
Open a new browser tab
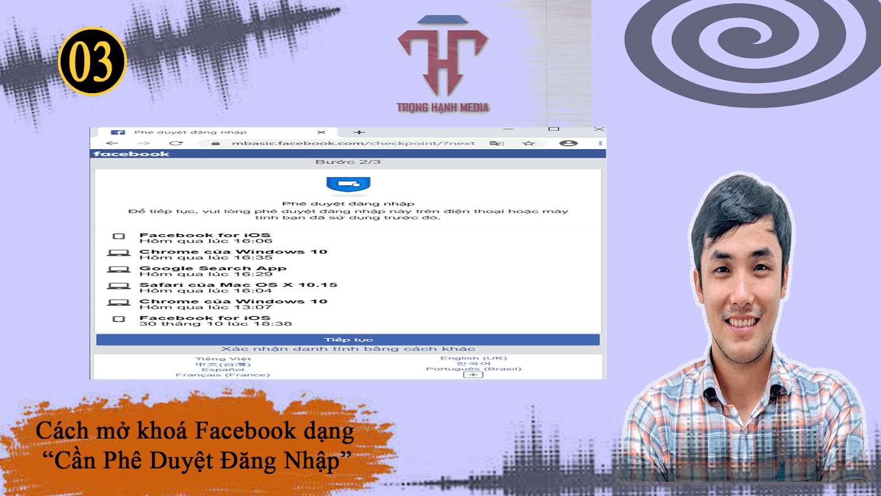(x=359, y=132)
